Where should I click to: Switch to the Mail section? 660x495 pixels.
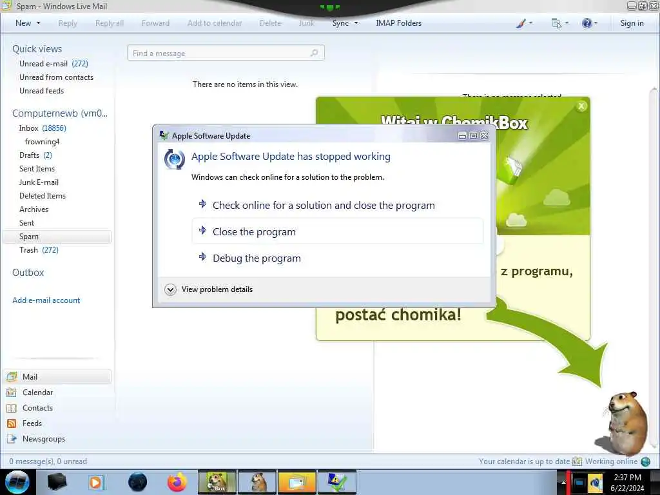click(57, 376)
